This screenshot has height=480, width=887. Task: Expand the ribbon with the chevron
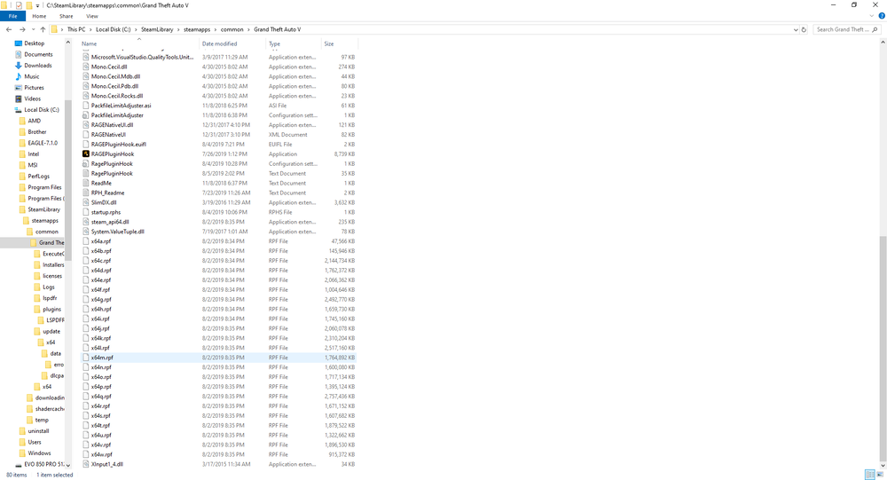872,16
